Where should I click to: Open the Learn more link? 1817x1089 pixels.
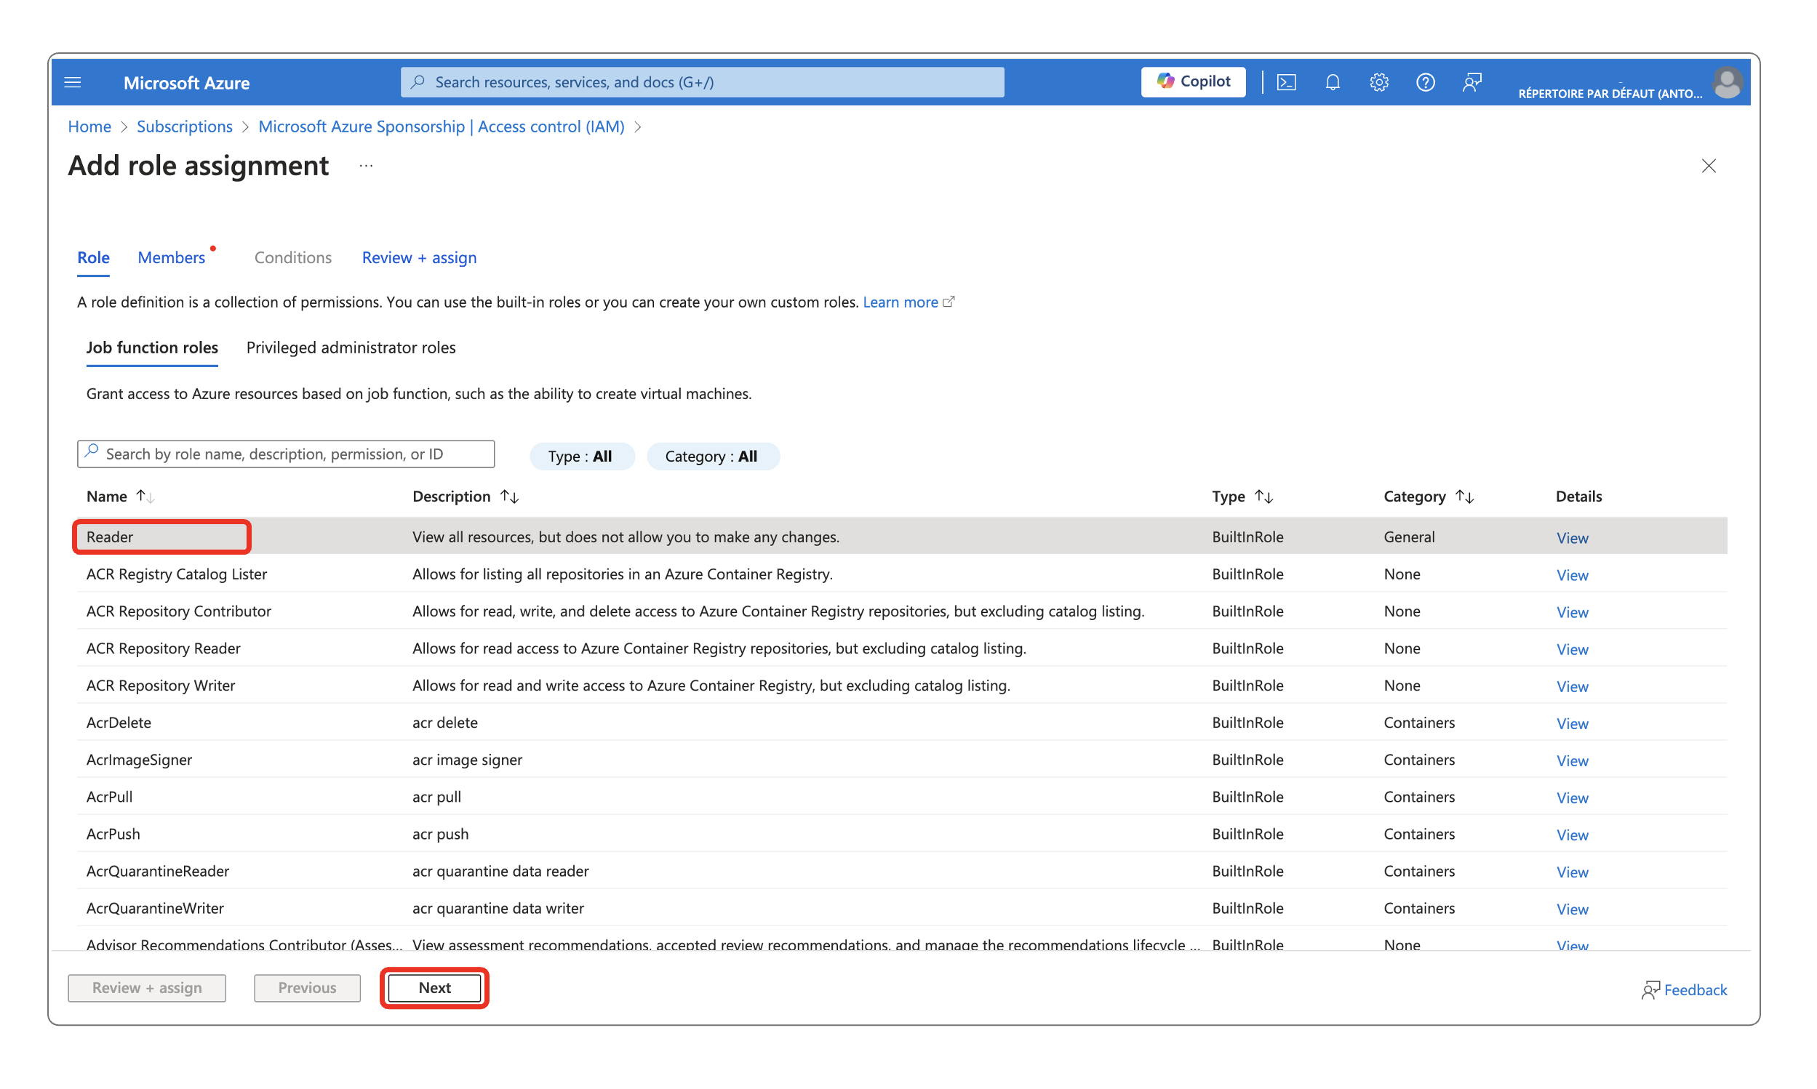pyautogui.click(x=900, y=302)
